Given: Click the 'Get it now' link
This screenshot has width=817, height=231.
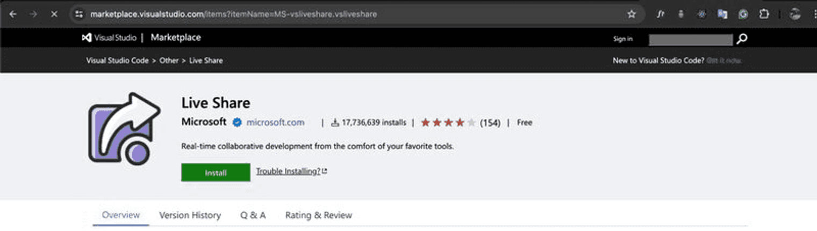Looking at the screenshot, I should 725,61.
